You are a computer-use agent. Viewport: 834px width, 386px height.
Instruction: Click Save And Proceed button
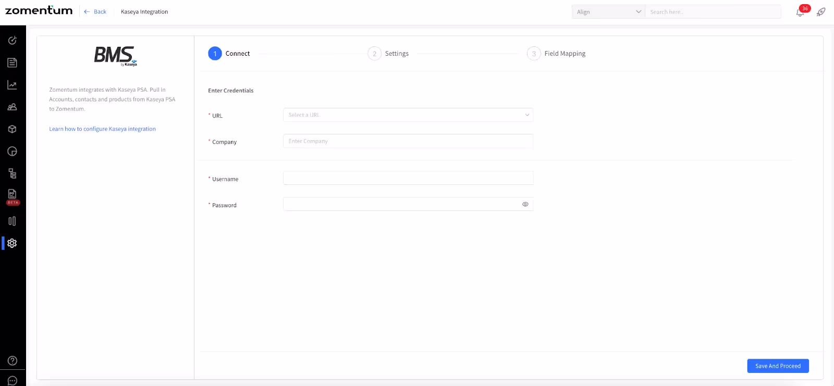(778, 366)
